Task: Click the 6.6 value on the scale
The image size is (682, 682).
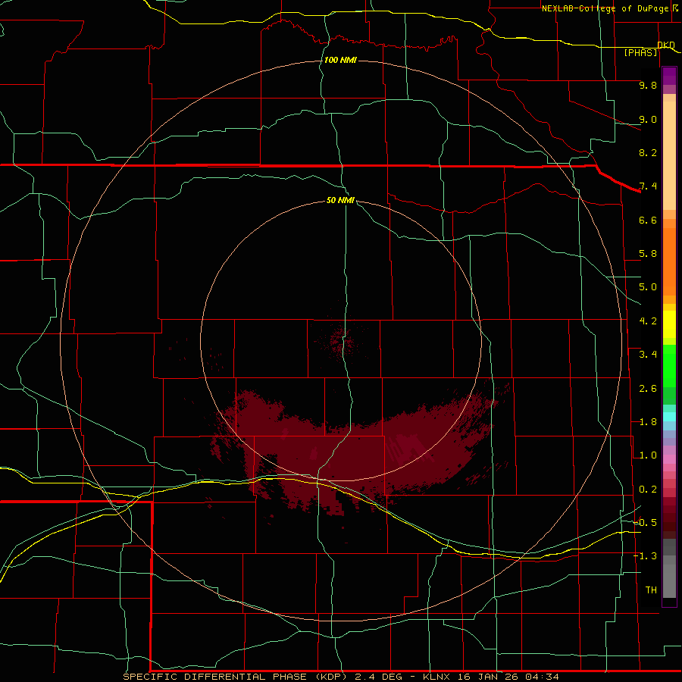Action: 648,220
